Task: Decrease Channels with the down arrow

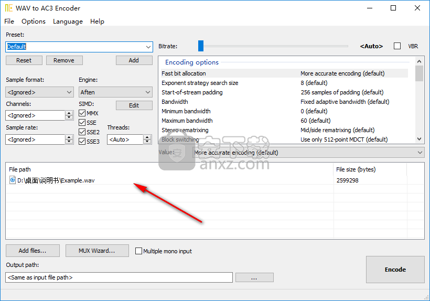Action: (x=69, y=118)
